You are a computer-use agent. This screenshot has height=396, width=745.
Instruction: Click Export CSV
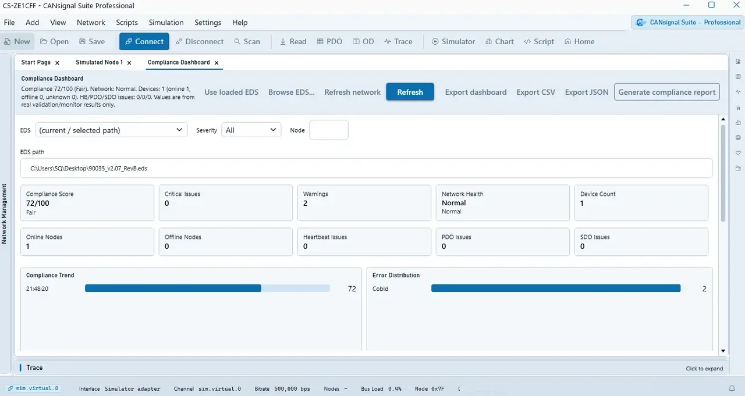click(536, 92)
